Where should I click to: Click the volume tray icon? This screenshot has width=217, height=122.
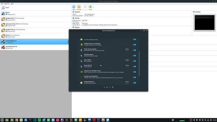tap(211, 120)
